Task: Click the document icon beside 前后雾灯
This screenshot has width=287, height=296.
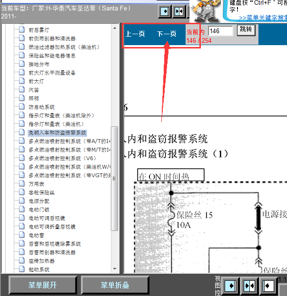Action: coord(22,29)
